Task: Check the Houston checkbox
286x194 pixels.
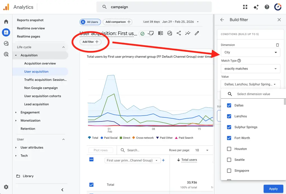Action: coord(229,149)
